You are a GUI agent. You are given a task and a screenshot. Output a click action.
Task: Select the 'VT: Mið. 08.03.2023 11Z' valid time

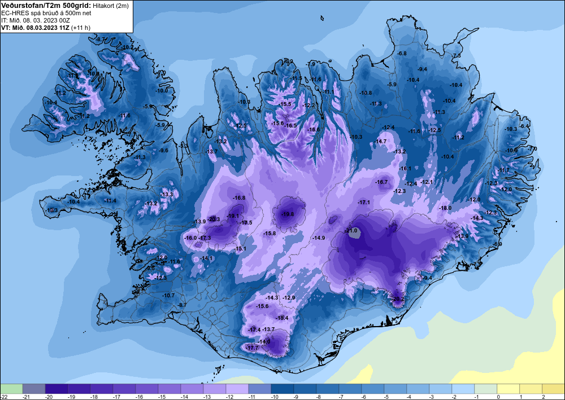(x=35, y=28)
